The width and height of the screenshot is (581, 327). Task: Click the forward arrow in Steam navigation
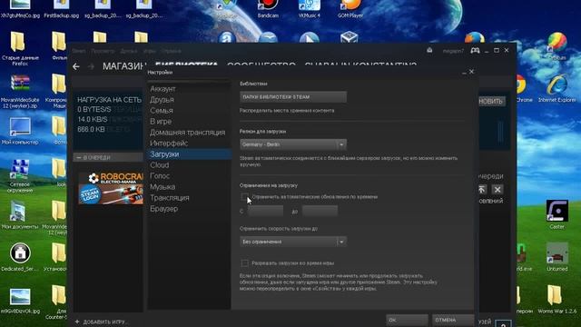pyautogui.click(x=91, y=66)
